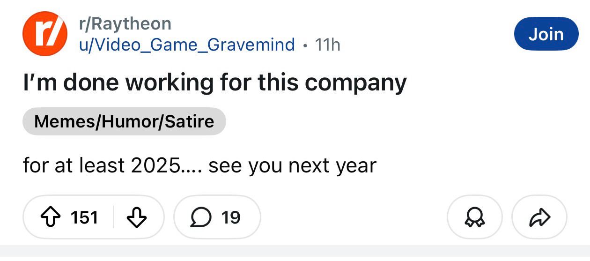
Task: Click the 19 comments count
Action: [x=231, y=217]
